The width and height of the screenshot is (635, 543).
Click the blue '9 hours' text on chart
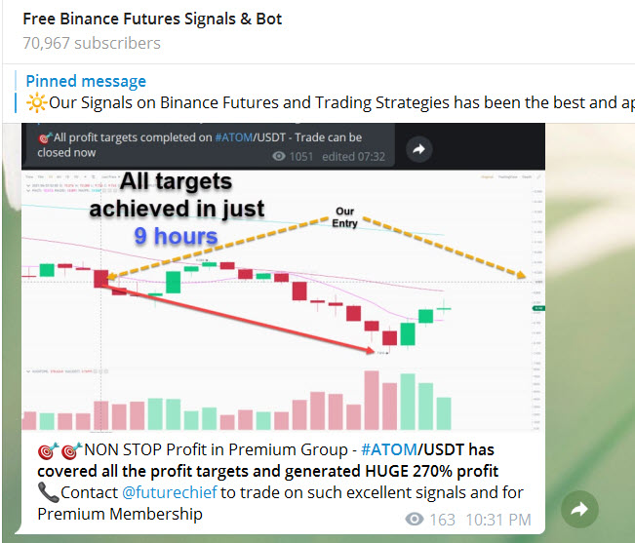pyautogui.click(x=178, y=235)
